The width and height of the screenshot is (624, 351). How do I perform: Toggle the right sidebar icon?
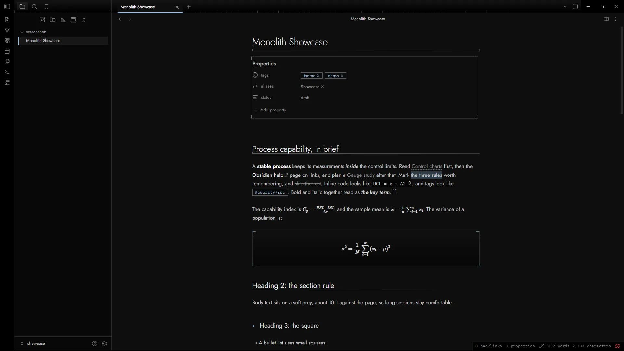(x=576, y=6)
